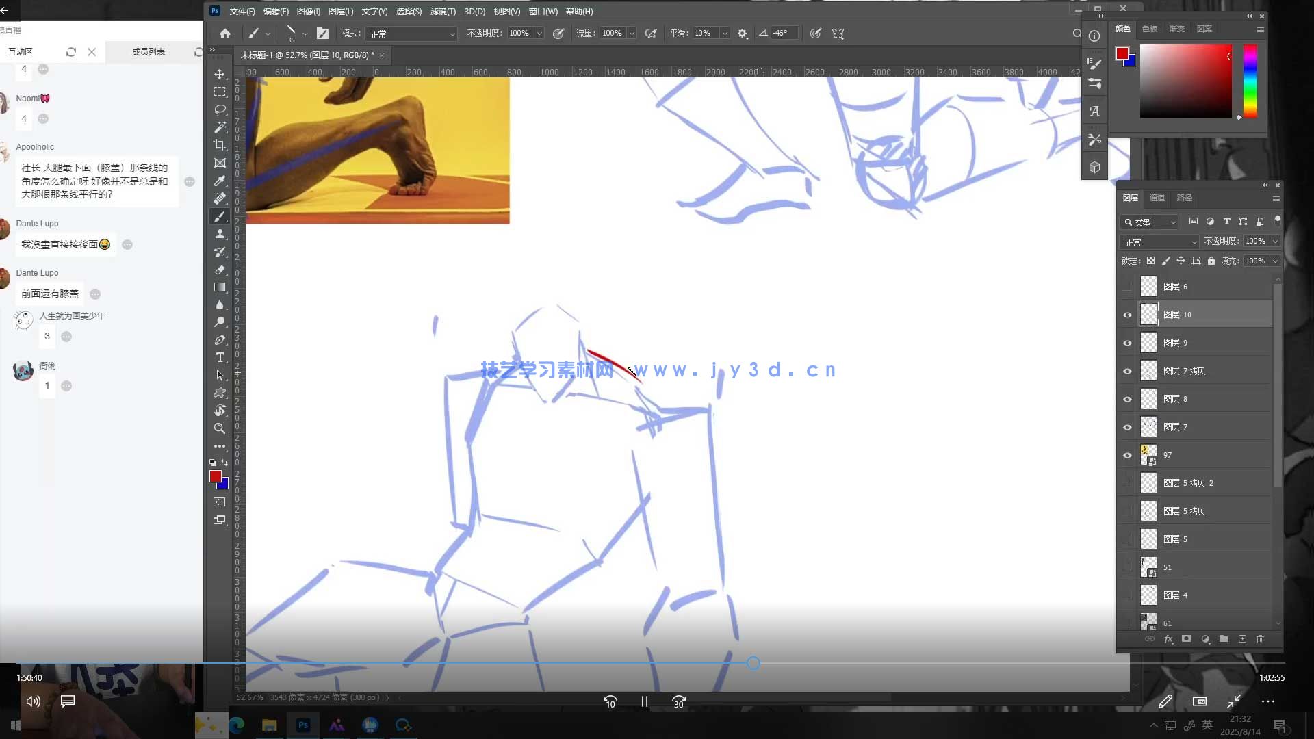Open the 滤镜(T) menu
1314x739 pixels.
click(442, 12)
